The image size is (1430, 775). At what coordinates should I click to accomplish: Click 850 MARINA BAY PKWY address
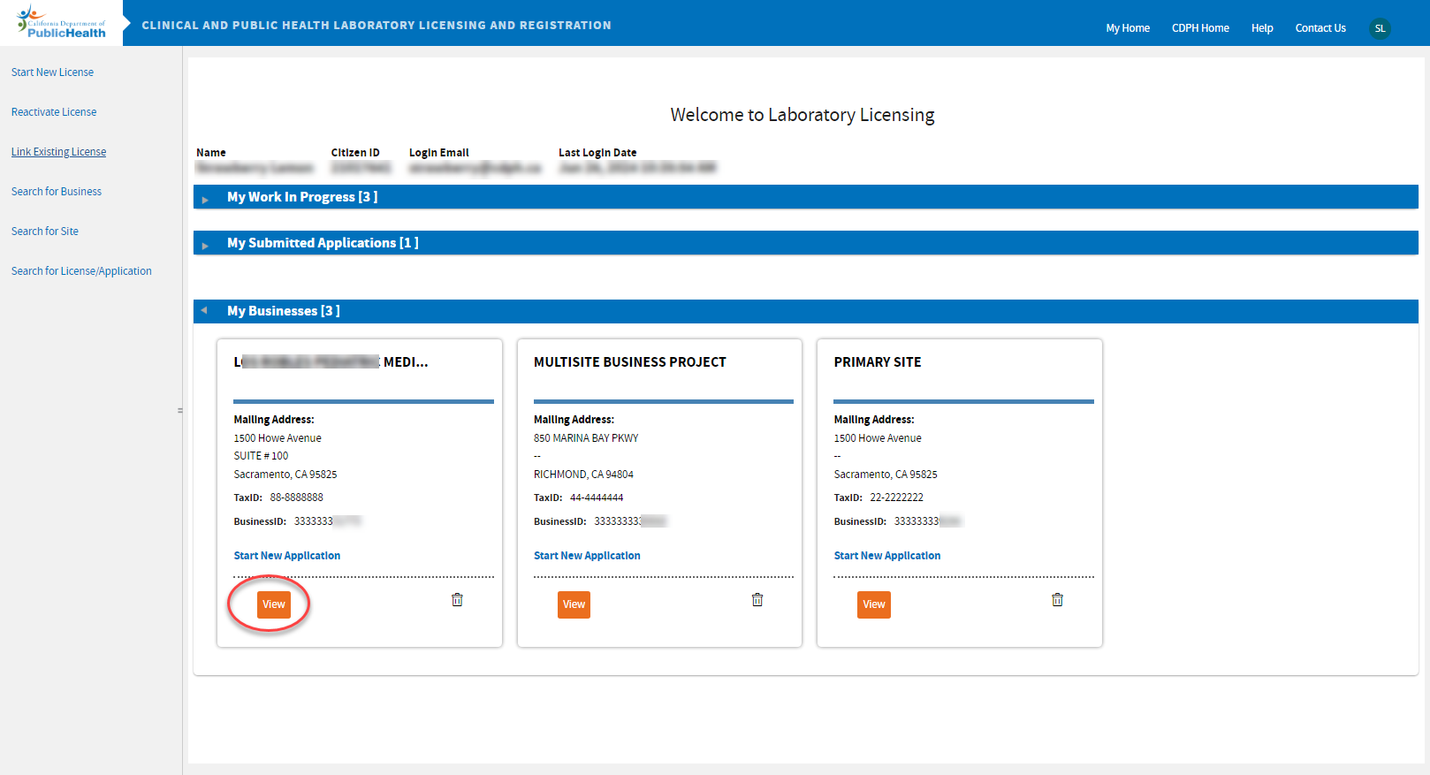point(586,438)
